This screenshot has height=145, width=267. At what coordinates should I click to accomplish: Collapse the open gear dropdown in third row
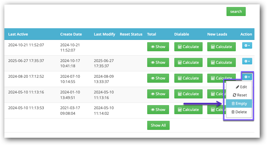click(x=247, y=77)
